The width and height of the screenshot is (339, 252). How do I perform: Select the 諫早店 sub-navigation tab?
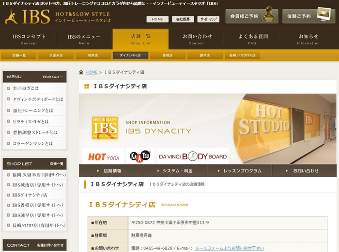205,55
